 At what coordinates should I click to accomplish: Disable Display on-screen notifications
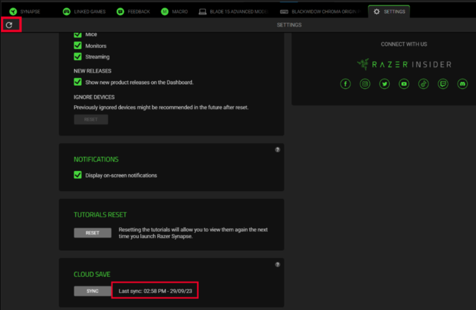click(x=78, y=175)
